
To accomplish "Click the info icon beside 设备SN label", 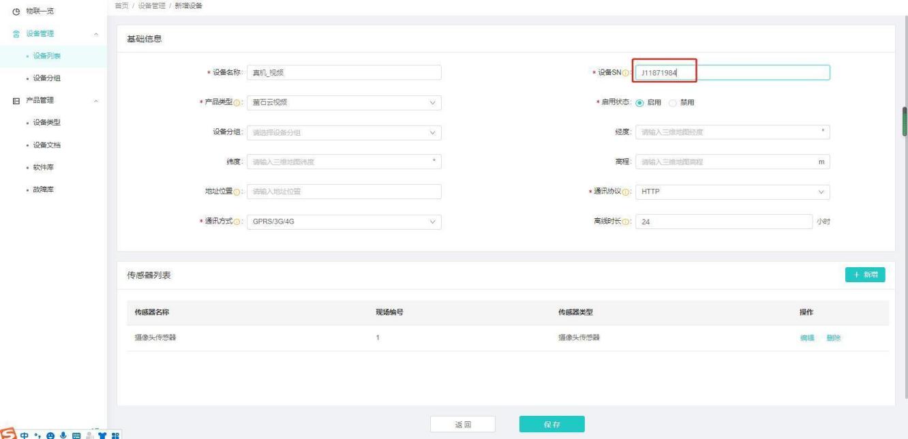I will coord(626,73).
